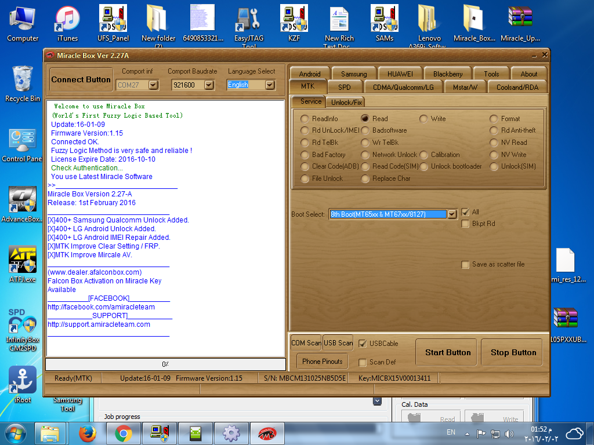This screenshot has height=445, width=594.
Task: Select the NV Read radio option
Action: [494, 143]
